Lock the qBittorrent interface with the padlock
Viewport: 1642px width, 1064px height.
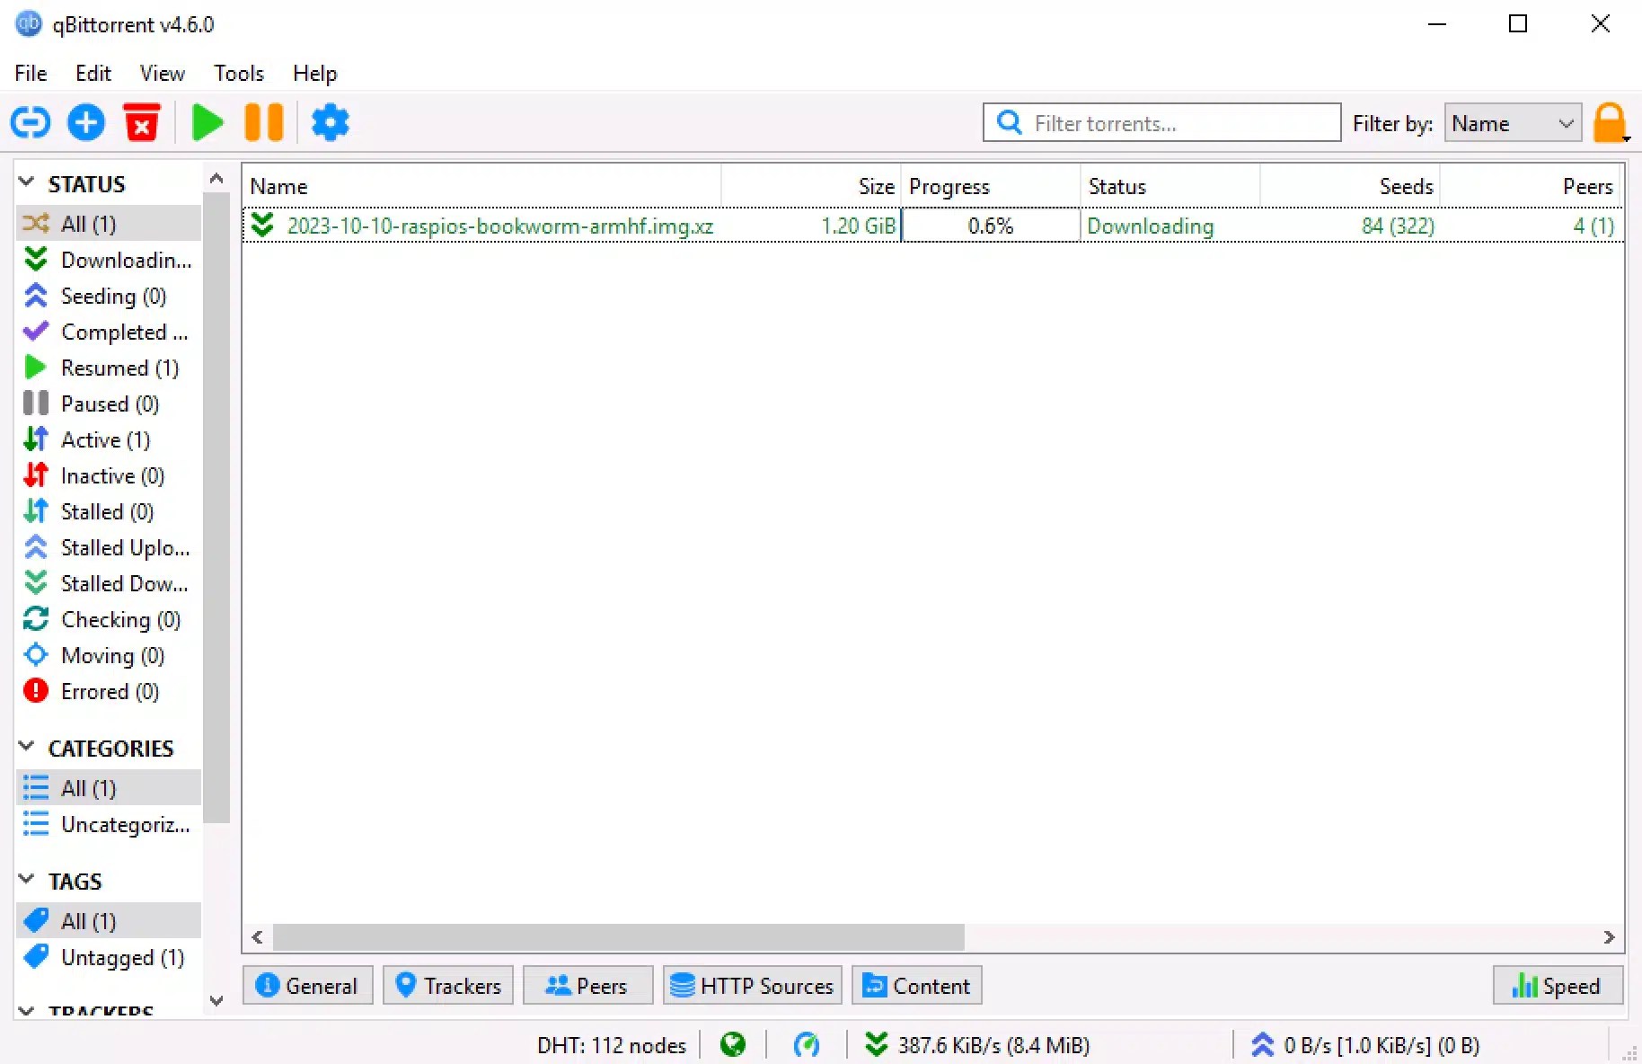click(1610, 122)
